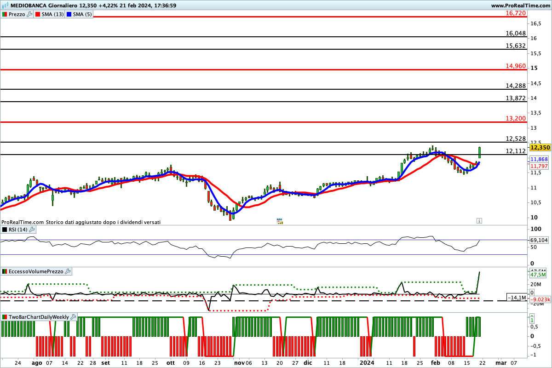Select the SMA (13) indicator label

click(53, 14)
